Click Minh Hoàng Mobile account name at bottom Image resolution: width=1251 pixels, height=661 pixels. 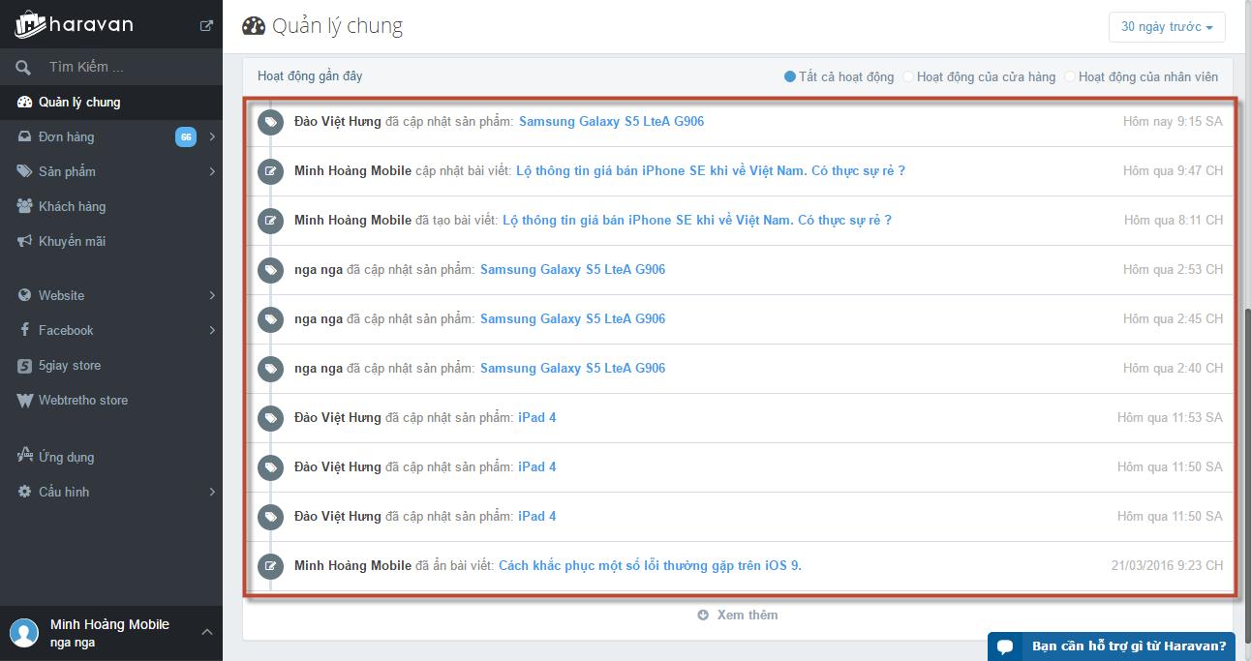tap(109, 625)
